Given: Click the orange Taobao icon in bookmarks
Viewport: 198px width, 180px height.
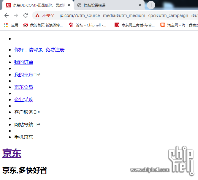Looking at the screenshot, I should click(x=163, y=25).
